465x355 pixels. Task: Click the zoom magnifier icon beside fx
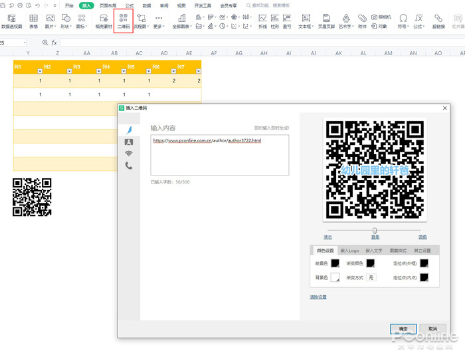click(x=45, y=43)
